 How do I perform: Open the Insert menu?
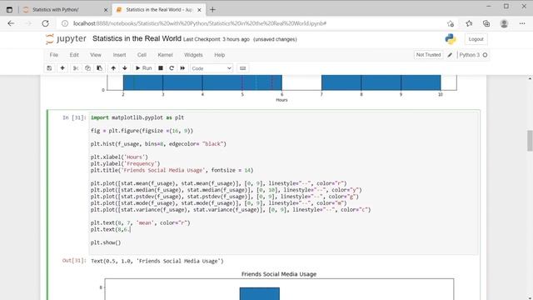pyautogui.click(x=119, y=55)
